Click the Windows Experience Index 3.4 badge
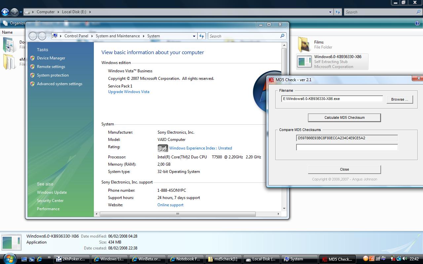Image resolution: width=423 pixels, height=264 pixels. (163, 148)
